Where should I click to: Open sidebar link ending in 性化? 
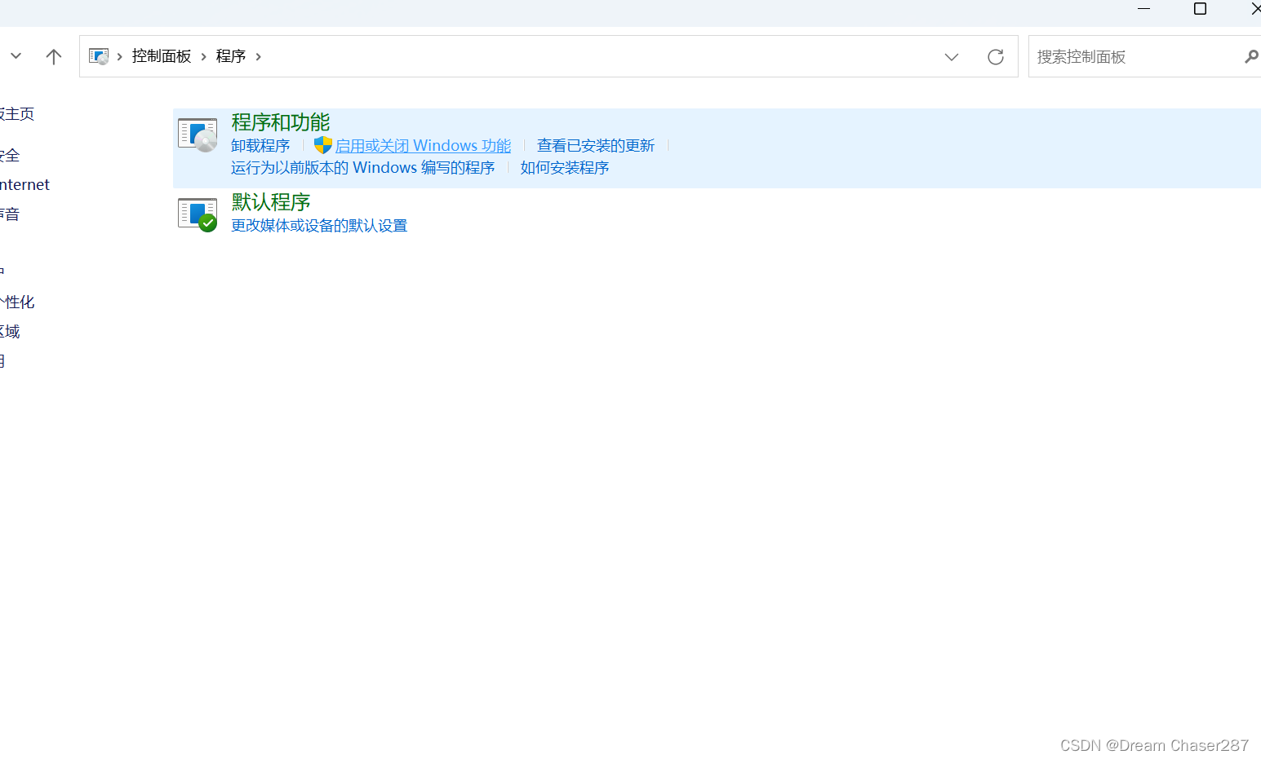click(16, 302)
